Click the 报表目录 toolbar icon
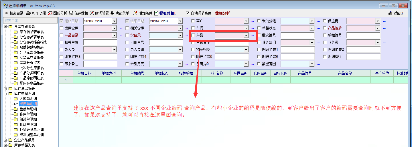The image size is (412, 147). 6,13
